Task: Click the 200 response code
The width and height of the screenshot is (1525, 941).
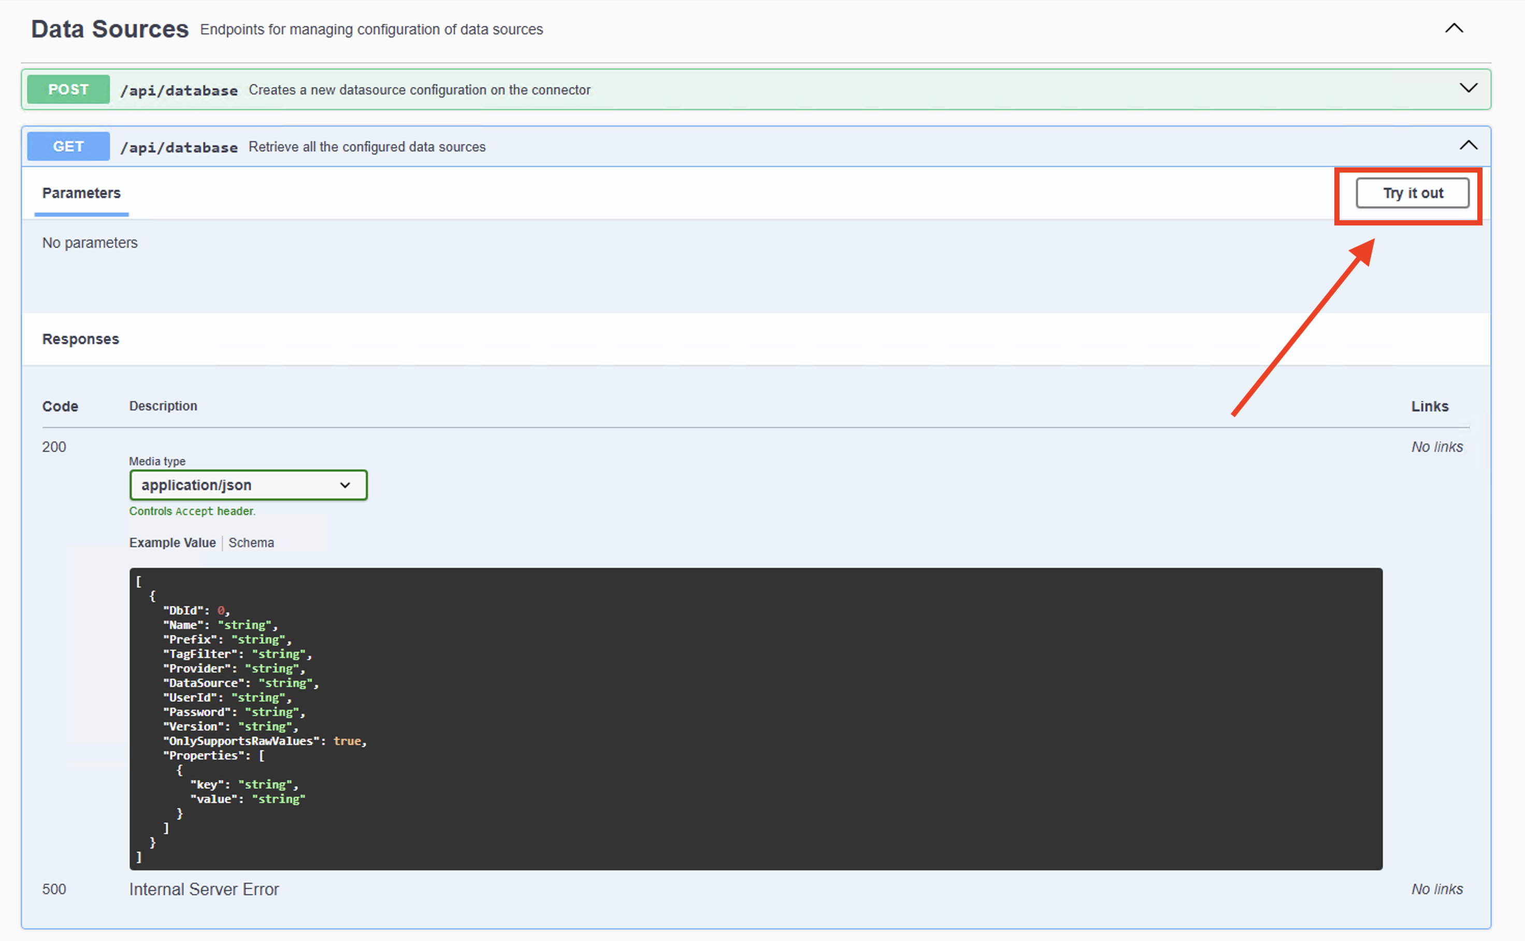Action: (54, 447)
